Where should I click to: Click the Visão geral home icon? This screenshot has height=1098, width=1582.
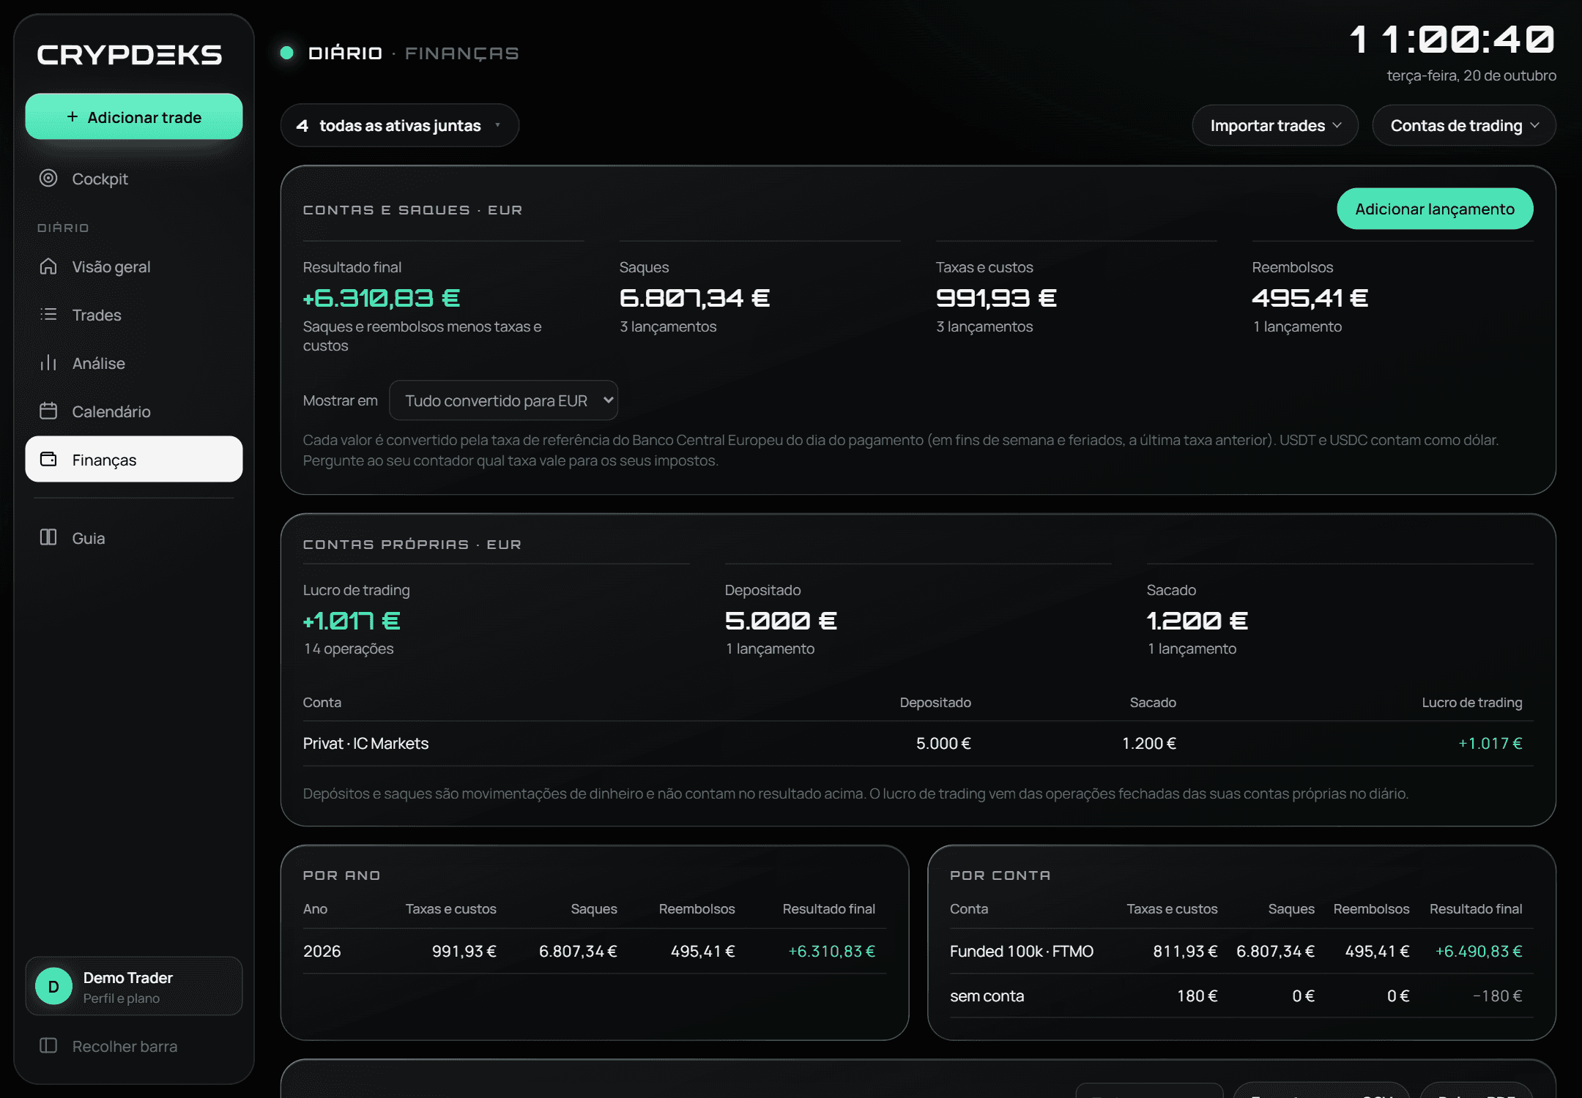[x=48, y=266]
